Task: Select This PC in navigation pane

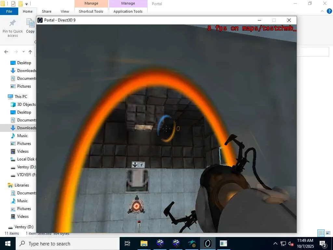Action: coord(18,96)
